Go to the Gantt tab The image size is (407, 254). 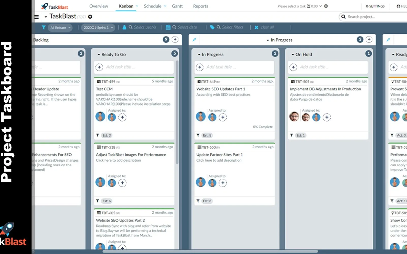coord(177,6)
